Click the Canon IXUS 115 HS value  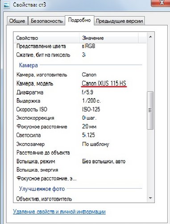point(104,83)
